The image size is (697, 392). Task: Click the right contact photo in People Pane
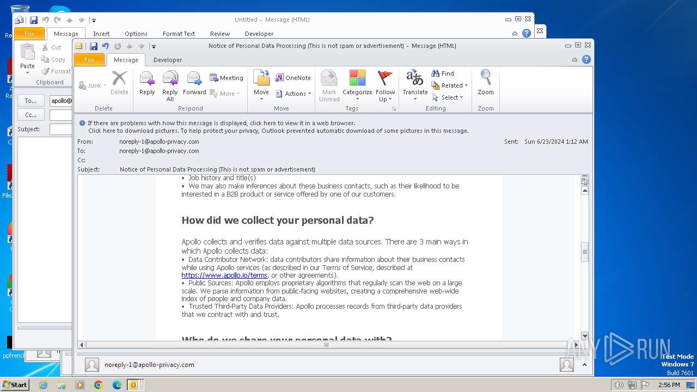566,365
